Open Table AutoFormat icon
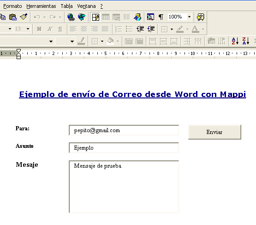 click(x=211, y=41)
